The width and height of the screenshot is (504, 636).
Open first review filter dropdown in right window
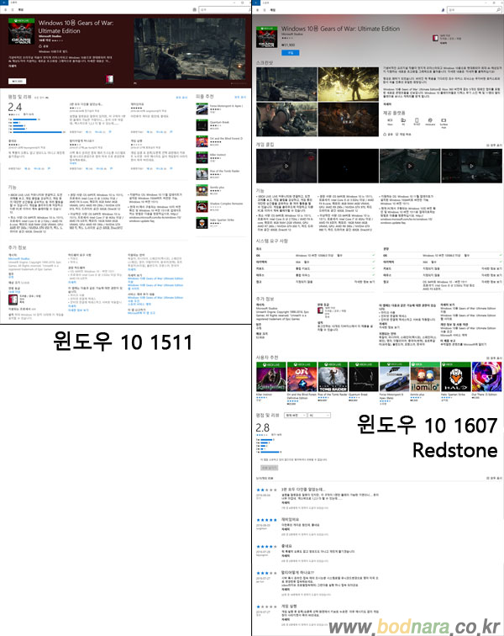293,416
